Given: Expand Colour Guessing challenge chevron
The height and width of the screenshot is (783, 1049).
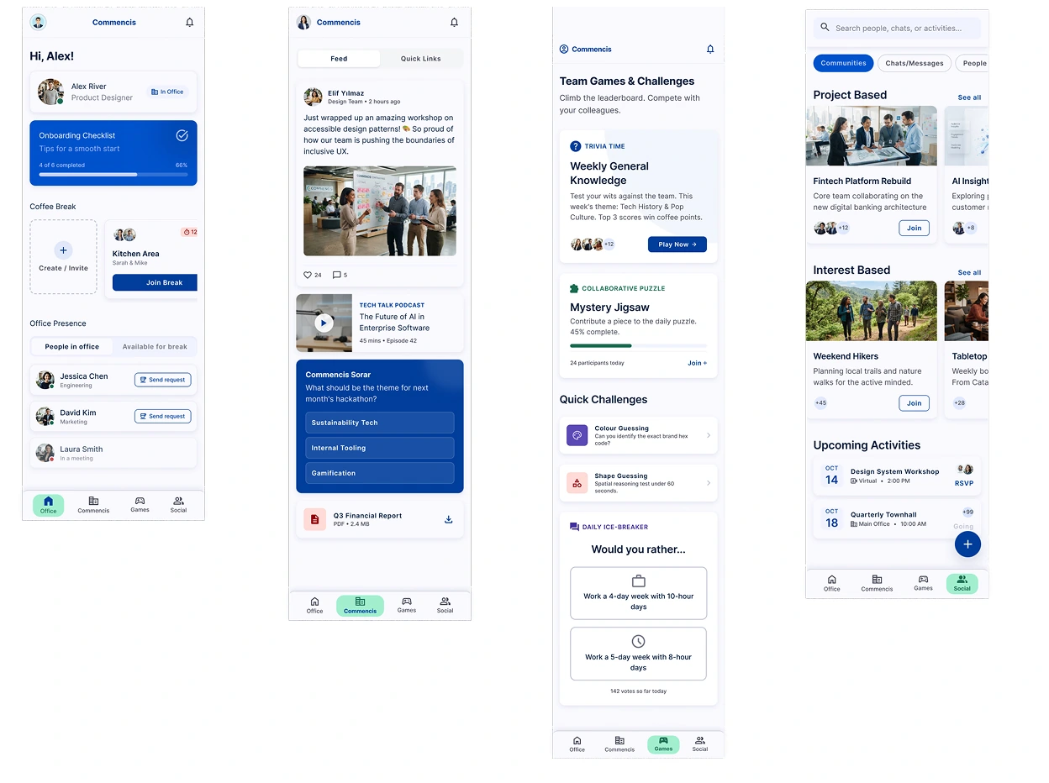Looking at the screenshot, I should (x=709, y=435).
